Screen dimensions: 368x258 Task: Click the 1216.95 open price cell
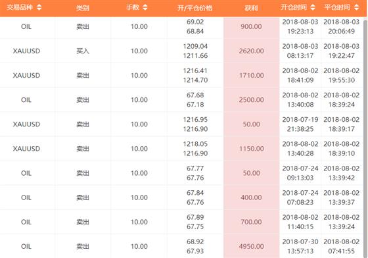195,120
